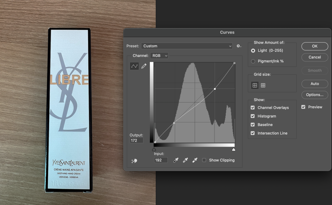Viewport: 332px width, 205px height.
Task: Select the top-right curve endpoint
Action: pos(234,63)
